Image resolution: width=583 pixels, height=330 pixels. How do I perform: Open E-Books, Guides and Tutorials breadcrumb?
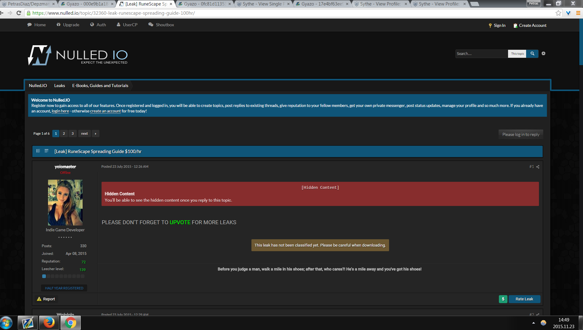100,86
